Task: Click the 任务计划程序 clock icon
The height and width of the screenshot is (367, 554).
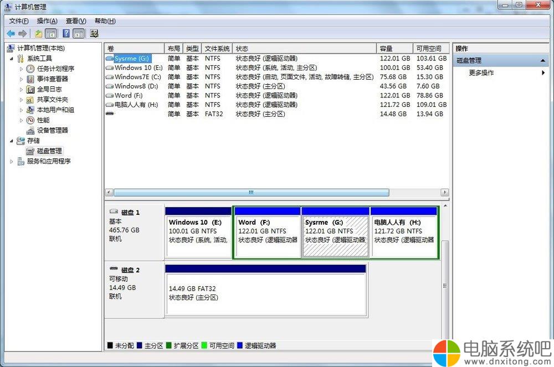Action: click(x=30, y=69)
